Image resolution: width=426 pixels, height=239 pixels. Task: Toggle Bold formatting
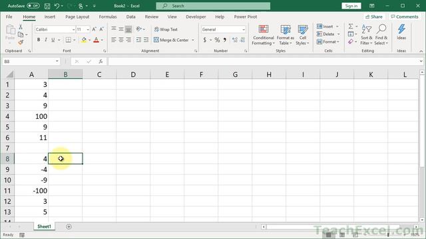[x=39, y=40]
